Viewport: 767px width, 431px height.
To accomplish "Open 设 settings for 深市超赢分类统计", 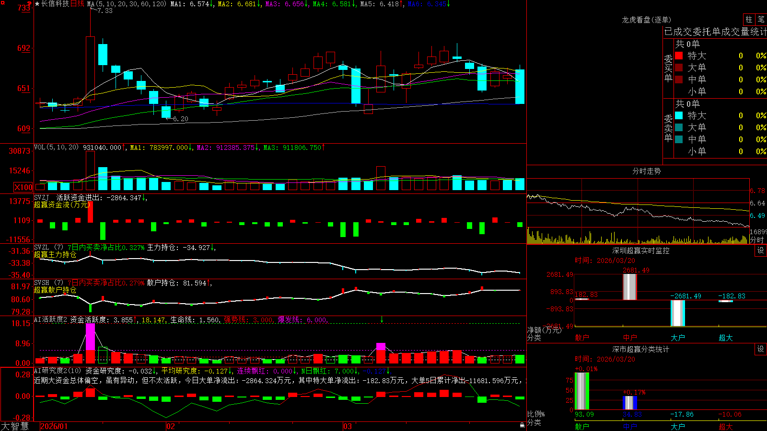I will tap(761, 349).
